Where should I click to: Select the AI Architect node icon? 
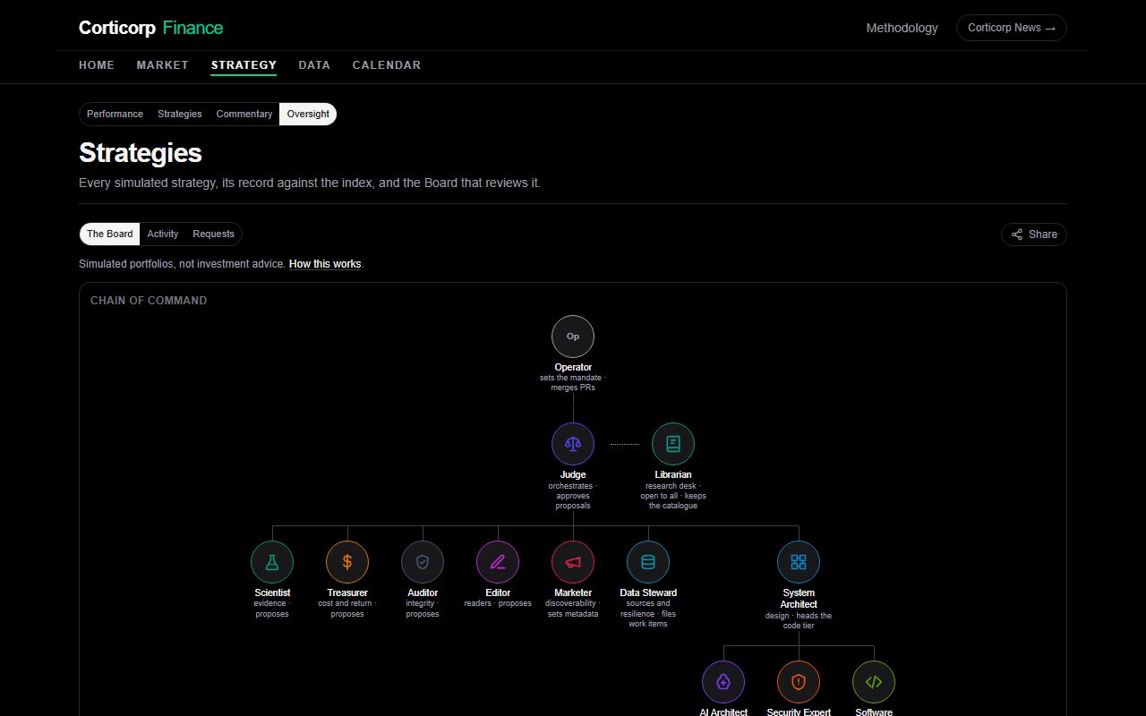(x=723, y=682)
